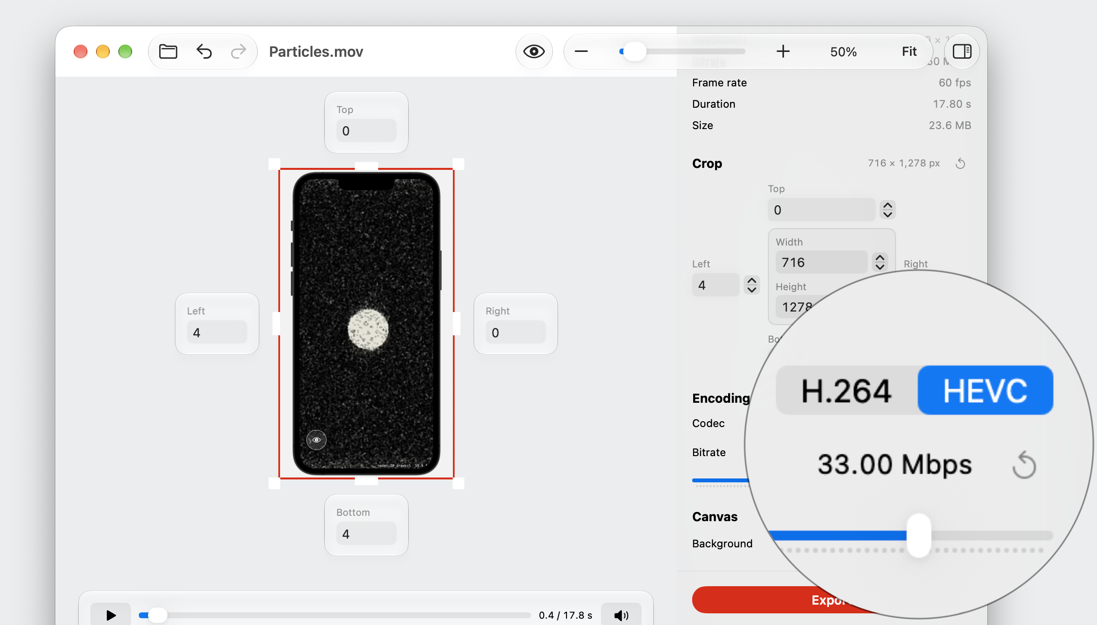Edit the canvas Top overlay field
The height and width of the screenshot is (625, 1097).
[366, 131]
